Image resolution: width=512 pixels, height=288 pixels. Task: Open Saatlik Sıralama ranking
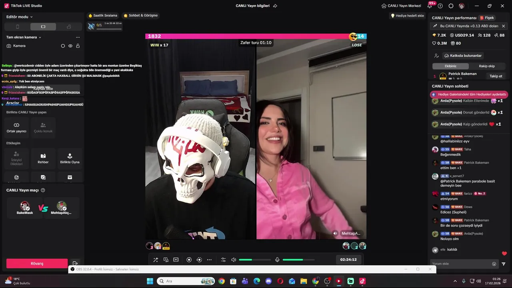[103, 16]
